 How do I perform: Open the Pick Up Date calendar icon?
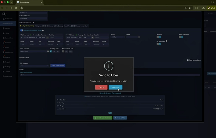coord(48,51)
